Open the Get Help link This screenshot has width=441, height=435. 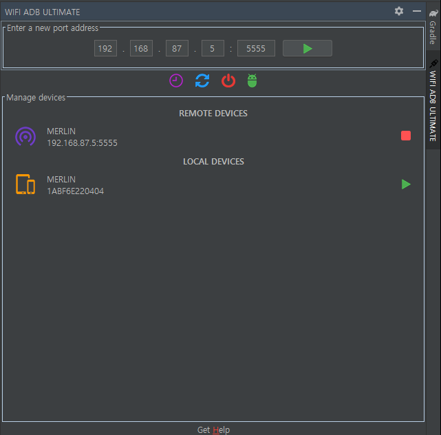tap(213, 430)
